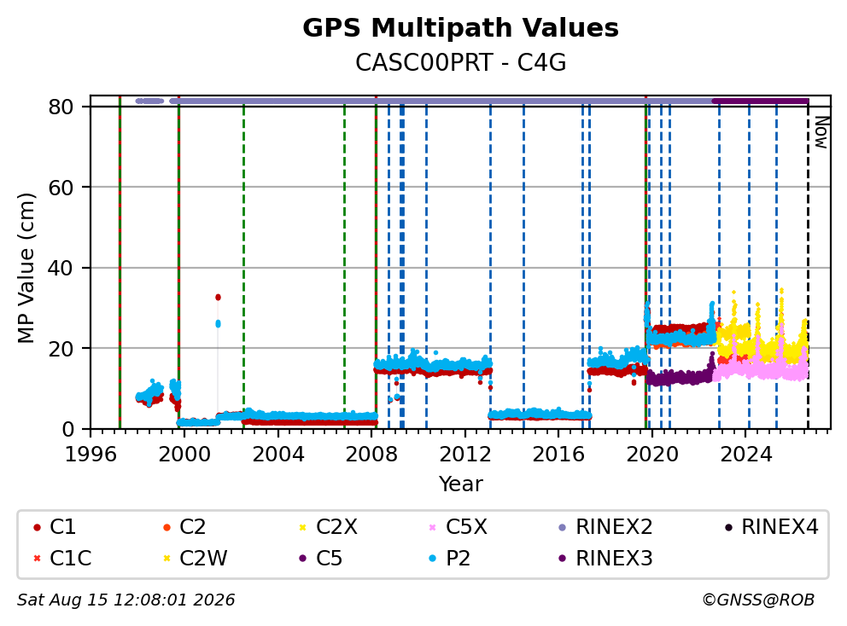Click the C5 legend entry
847x626 pixels.
pos(320,558)
